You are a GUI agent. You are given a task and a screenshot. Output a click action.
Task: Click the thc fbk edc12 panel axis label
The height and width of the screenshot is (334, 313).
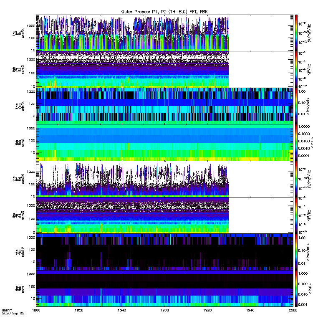click(x=20, y=252)
